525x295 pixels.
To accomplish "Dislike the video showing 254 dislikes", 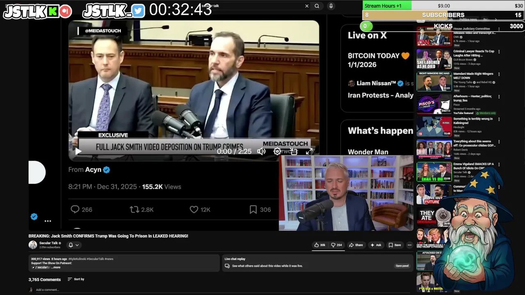I will coord(336,245).
